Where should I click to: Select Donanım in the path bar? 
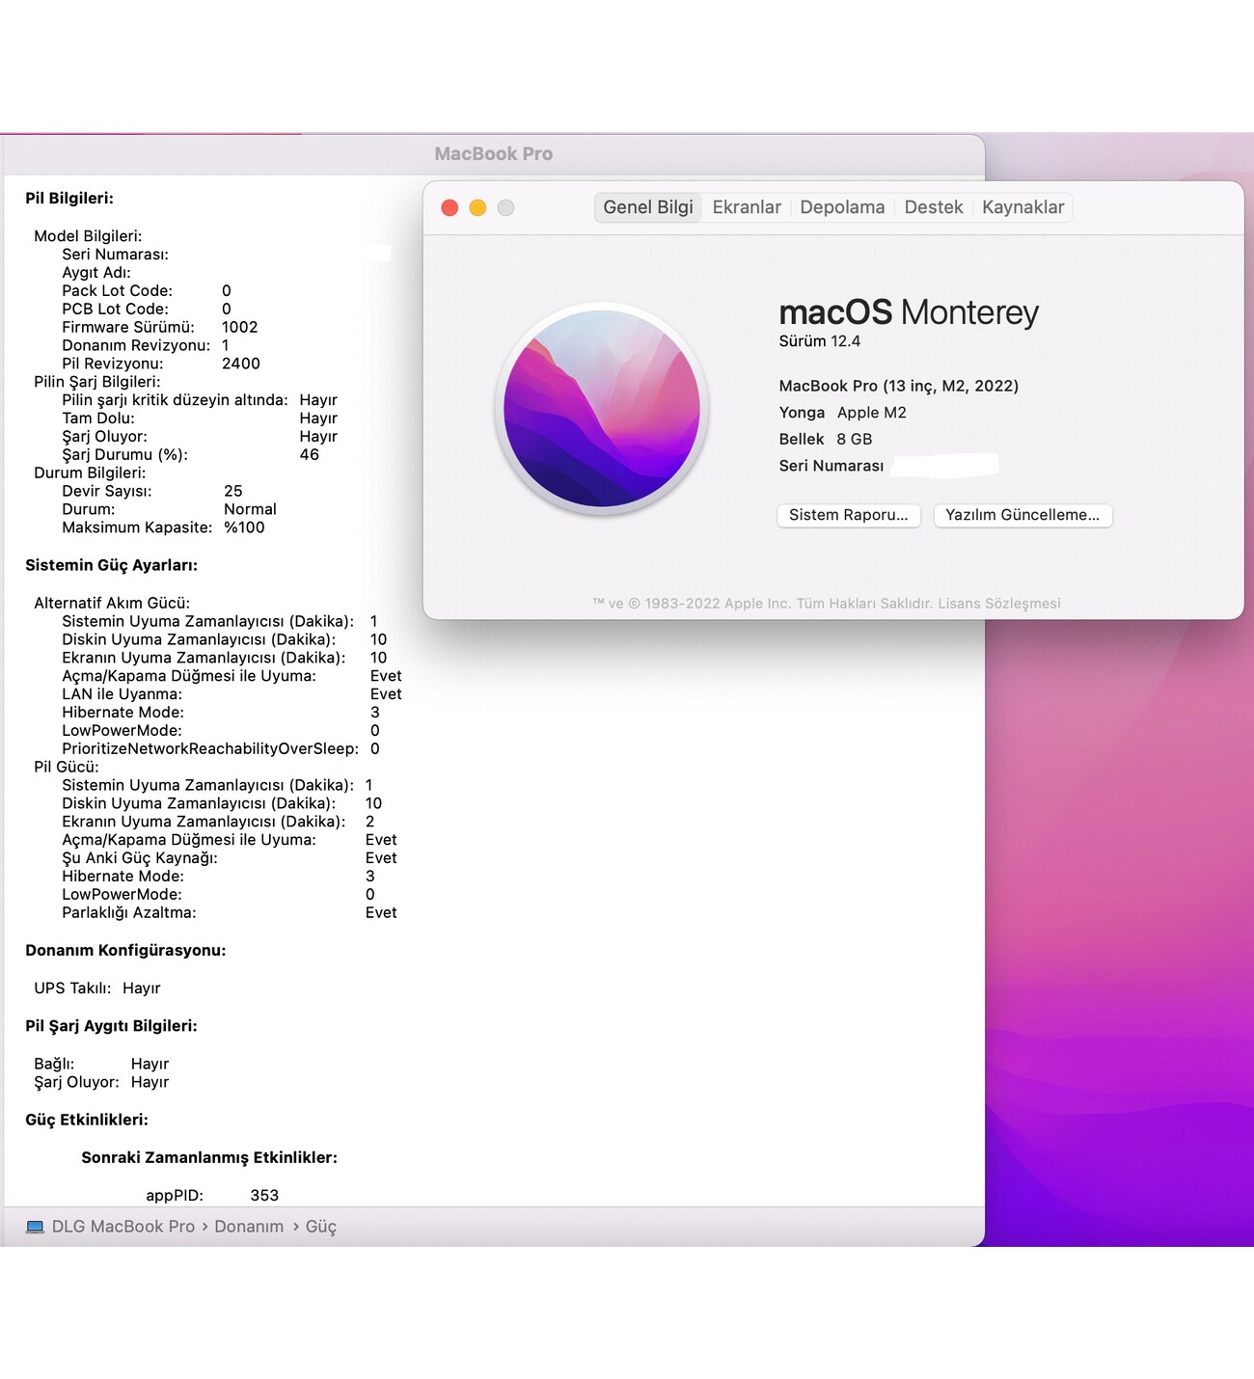249,1227
